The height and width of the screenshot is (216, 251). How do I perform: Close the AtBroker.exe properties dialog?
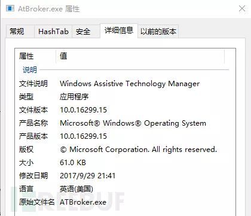tap(242, 9)
